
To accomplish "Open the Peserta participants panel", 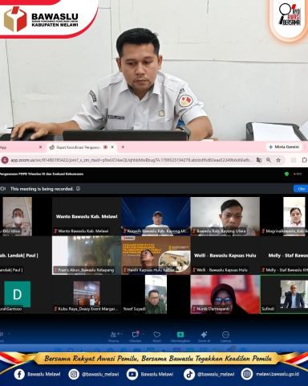I will [113, 336].
